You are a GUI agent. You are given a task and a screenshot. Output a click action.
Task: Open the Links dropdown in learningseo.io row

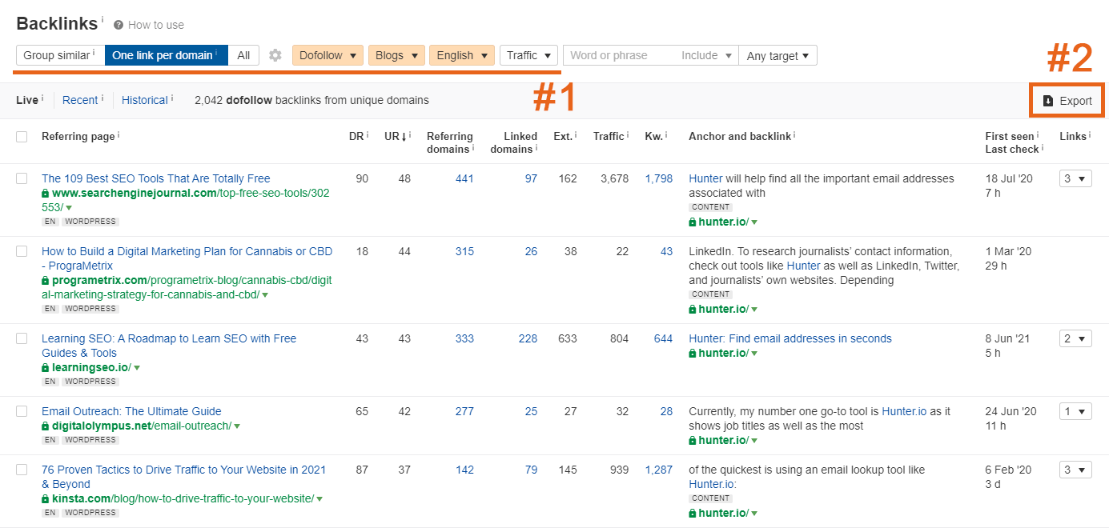(x=1075, y=338)
